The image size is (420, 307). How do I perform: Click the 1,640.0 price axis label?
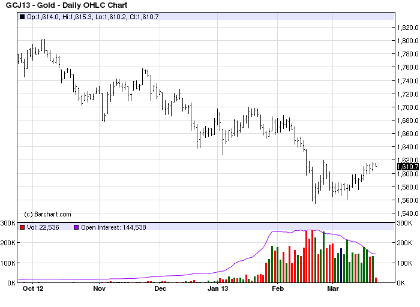407,147
